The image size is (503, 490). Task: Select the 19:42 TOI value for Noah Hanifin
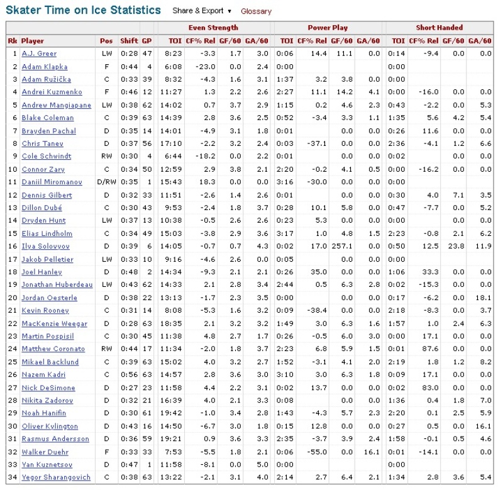(171, 413)
